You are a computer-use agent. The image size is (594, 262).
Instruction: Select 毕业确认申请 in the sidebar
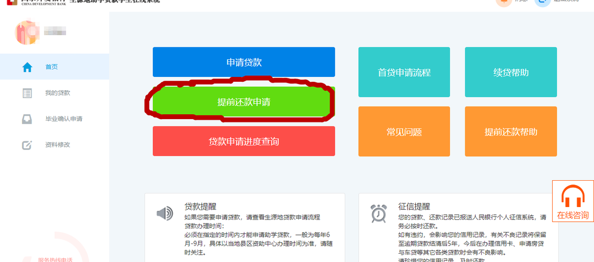[x=63, y=119]
